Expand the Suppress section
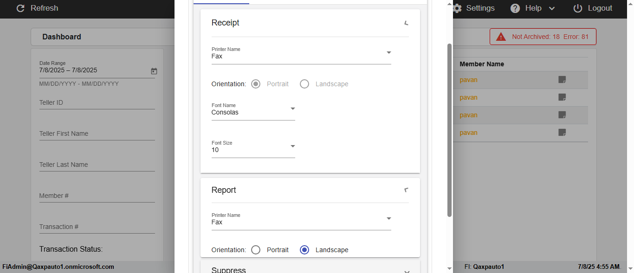Image resolution: width=634 pixels, height=273 pixels. tap(407, 271)
